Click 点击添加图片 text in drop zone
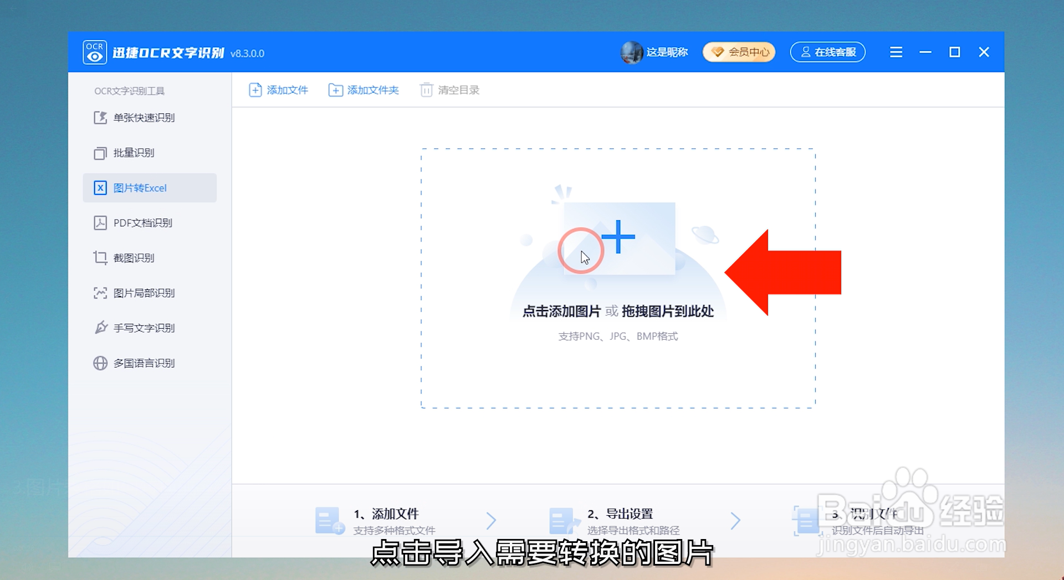The image size is (1064, 580). pyautogui.click(x=561, y=311)
